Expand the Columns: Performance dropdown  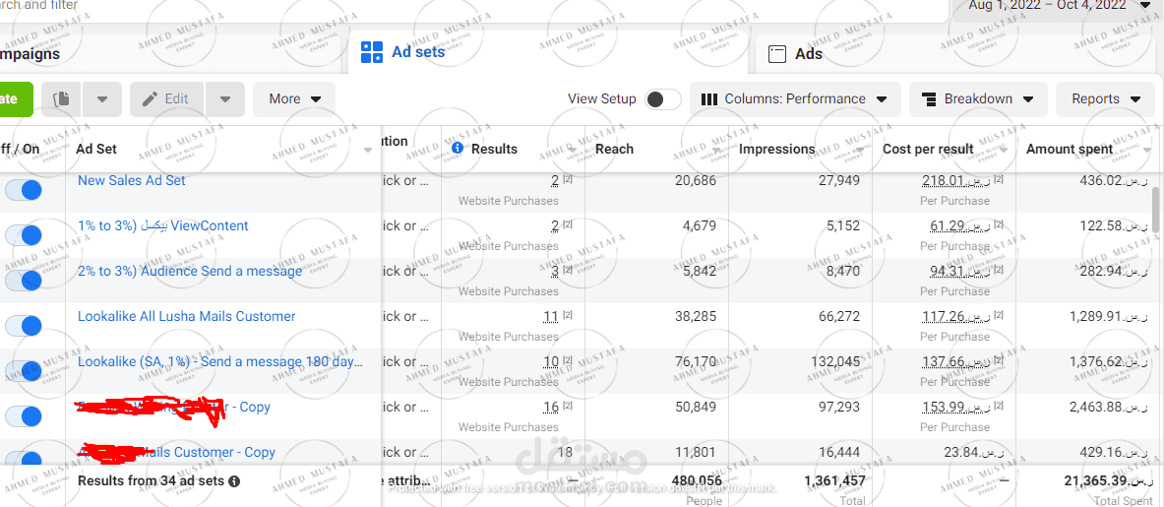click(795, 99)
